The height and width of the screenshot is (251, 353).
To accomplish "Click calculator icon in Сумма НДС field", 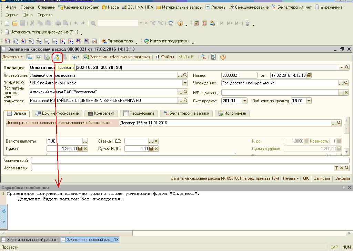I will (x=151, y=149).
